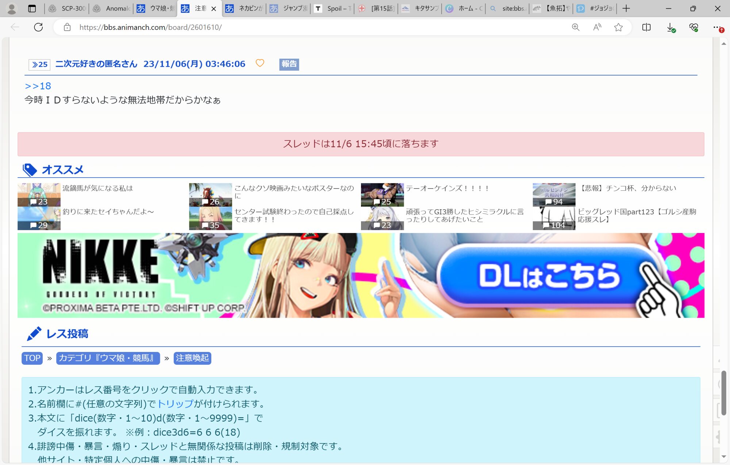Click the レス投稿 pencil icon
The height and width of the screenshot is (465, 730).
(x=34, y=334)
